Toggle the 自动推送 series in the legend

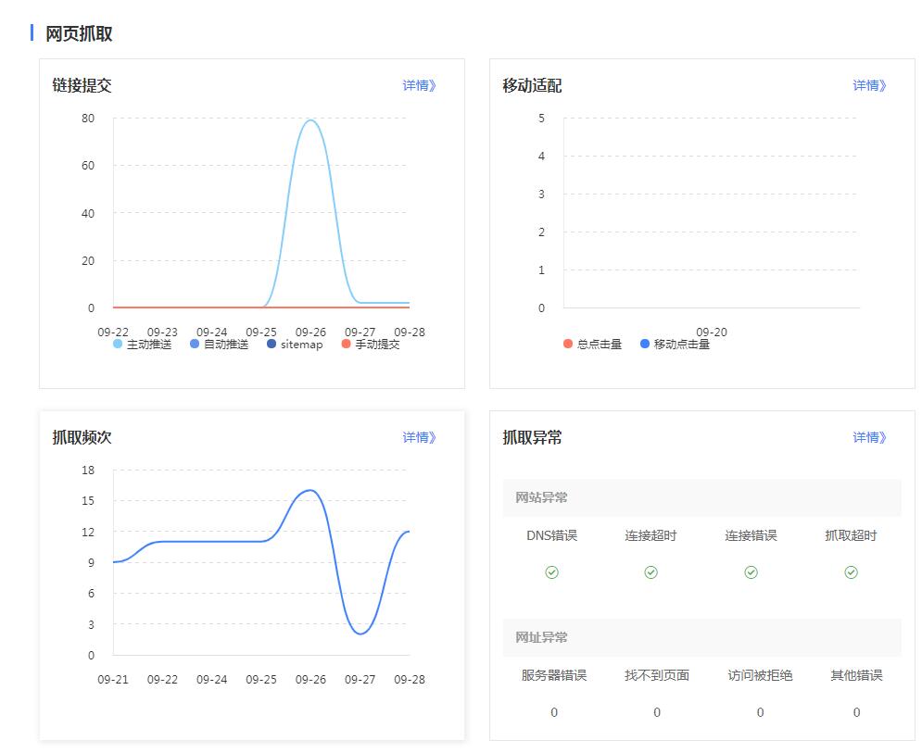195,344
